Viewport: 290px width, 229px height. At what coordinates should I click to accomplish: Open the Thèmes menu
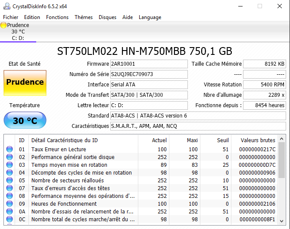tap(84, 17)
